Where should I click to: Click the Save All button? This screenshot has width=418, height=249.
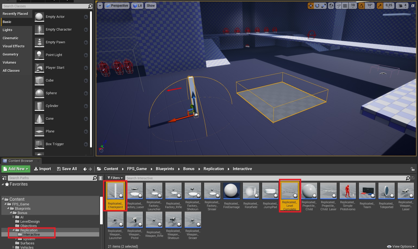67,169
